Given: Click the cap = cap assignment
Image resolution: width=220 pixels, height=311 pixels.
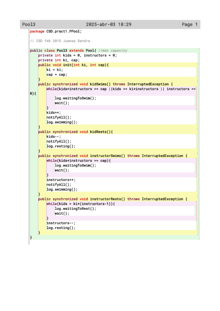Looking at the screenshot, I should (x=57, y=74).
